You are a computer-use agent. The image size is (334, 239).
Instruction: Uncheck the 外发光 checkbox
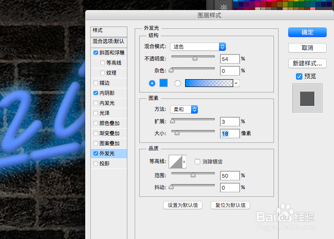pos(96,153)
